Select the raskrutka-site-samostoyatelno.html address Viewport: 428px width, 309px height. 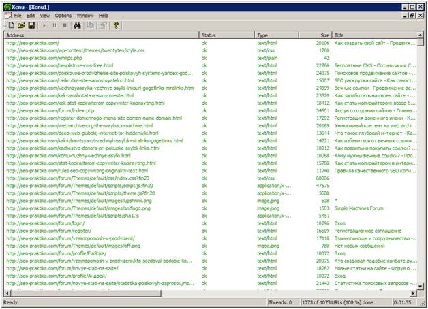point(70,80)
